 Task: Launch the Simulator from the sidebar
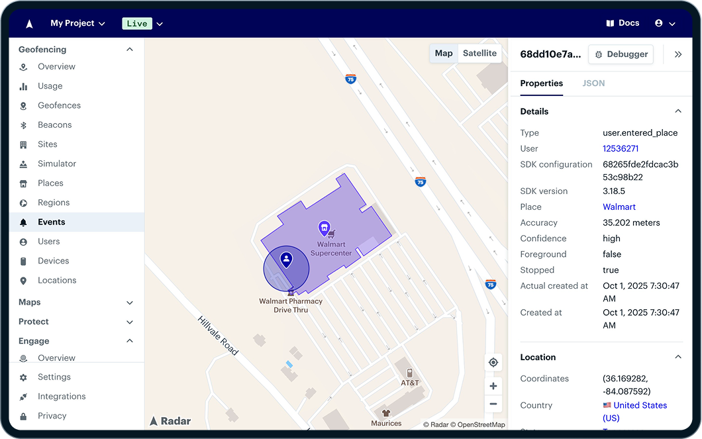tap(58, 164)
